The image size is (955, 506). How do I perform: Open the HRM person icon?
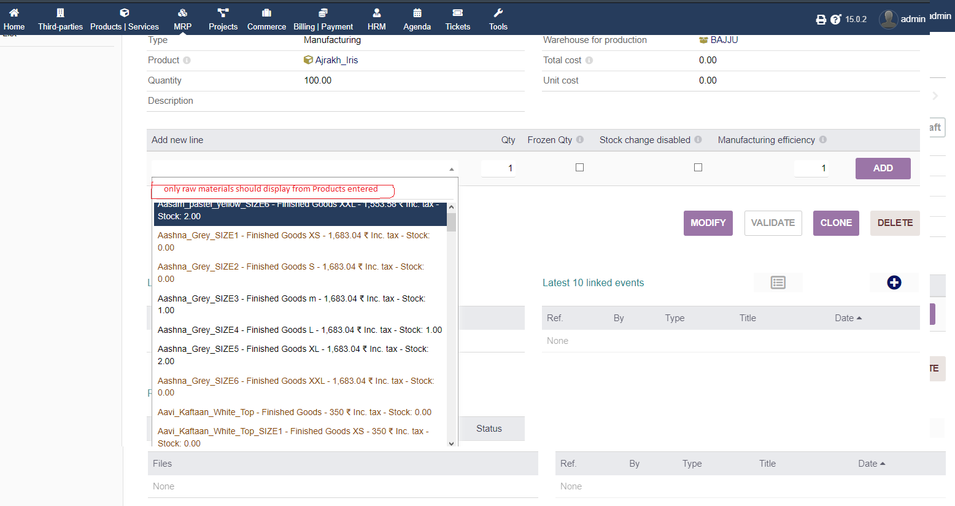377,12
